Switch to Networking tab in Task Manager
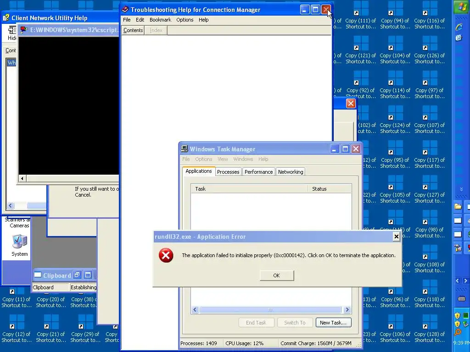The width and height of the screenshot is (470, 352). pyautogui.click(x=291, y=172)
